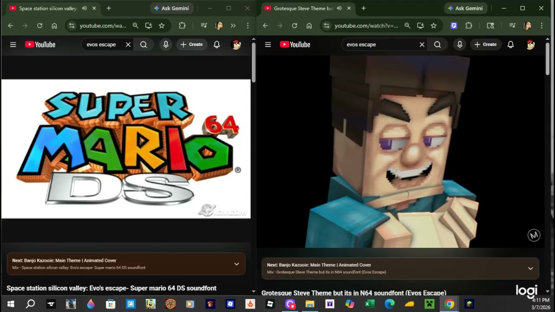The width and height of the screenshot is (555, 312).
Task: Open a new tab in left Chrome window
Action: pos(108,8)
